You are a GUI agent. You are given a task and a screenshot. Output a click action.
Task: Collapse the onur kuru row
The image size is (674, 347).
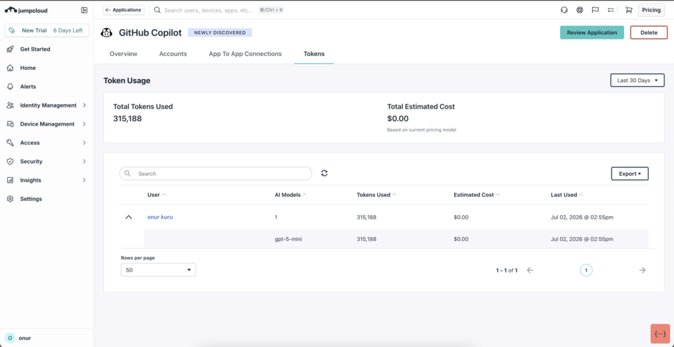[x=128, y=217]
